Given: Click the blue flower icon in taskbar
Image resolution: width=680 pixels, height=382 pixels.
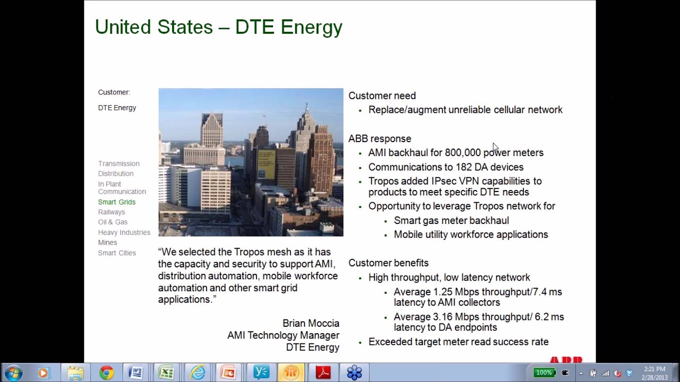Looking at the screenshot, I should pyautogui.click(x=354, y=373).
